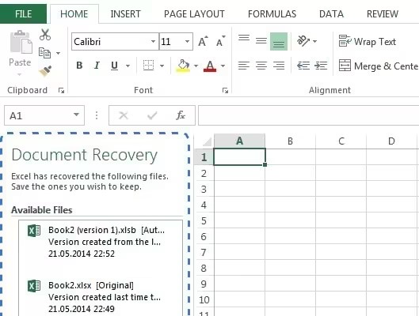Viewport: 419px width, 316px height.
Task: Open the Borders dropdown arrow
Action: coord(162,66)
